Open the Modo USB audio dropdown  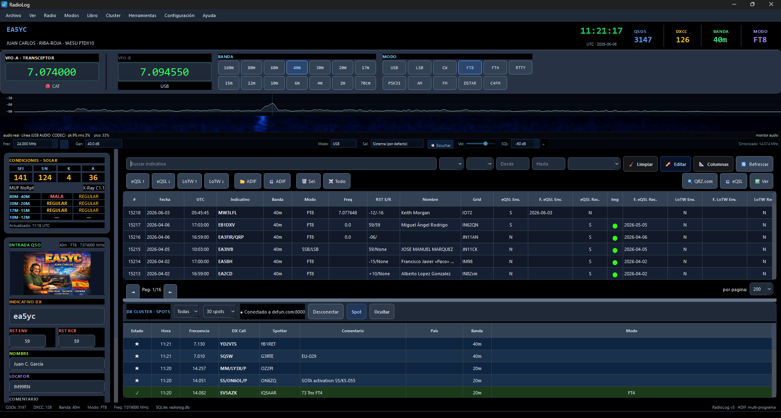(x=343, y=144)
